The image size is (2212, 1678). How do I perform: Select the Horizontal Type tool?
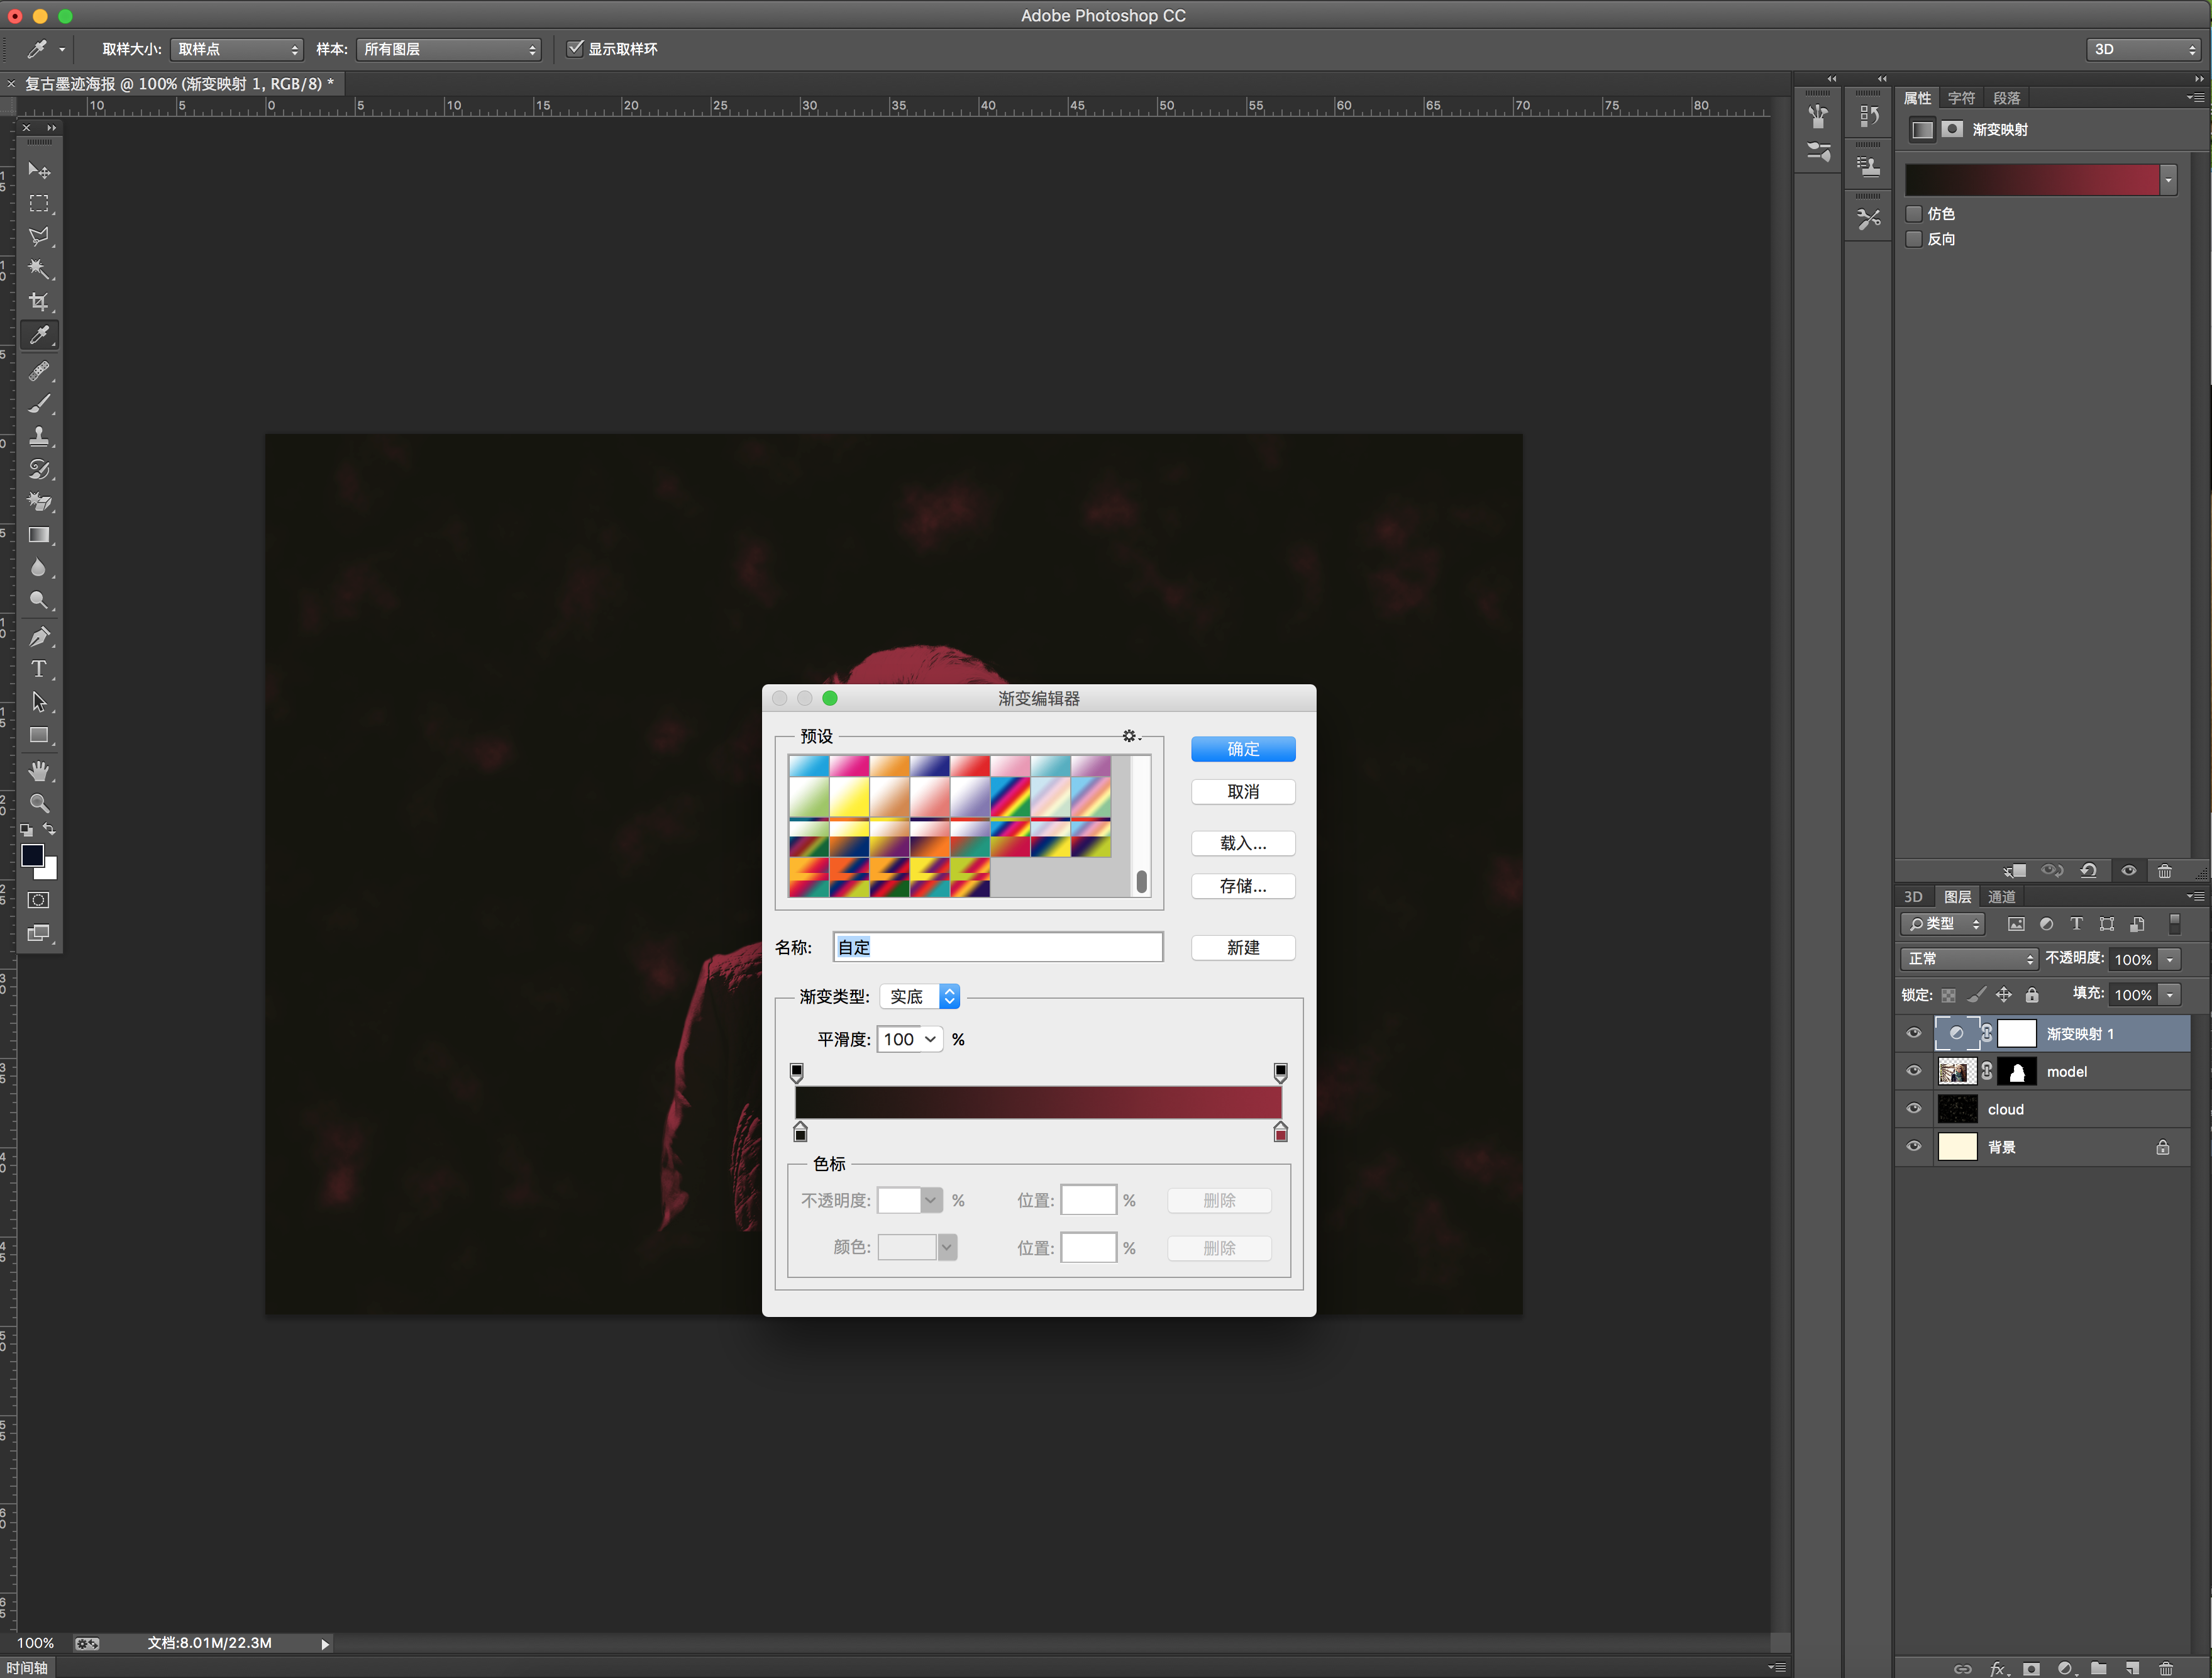(38, 669)
